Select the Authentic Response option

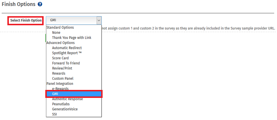pyautogui.click(x=74, y=99)
